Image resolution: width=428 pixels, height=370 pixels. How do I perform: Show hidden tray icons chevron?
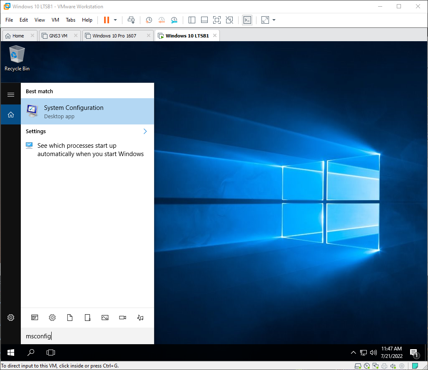tap(353, 353)
